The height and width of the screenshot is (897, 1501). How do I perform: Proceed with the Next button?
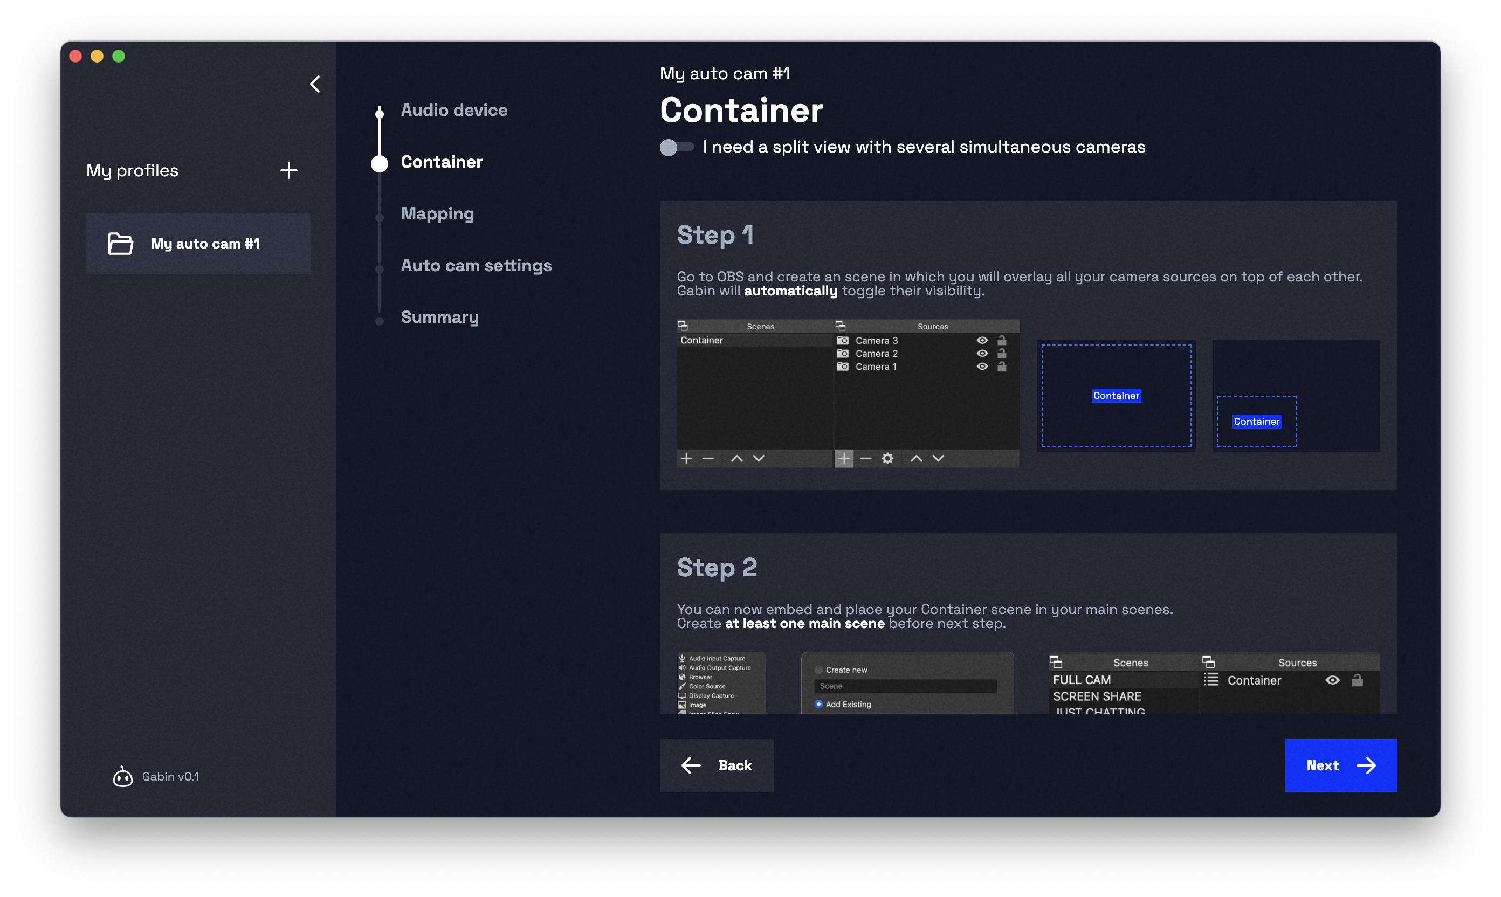point(1341,765)
